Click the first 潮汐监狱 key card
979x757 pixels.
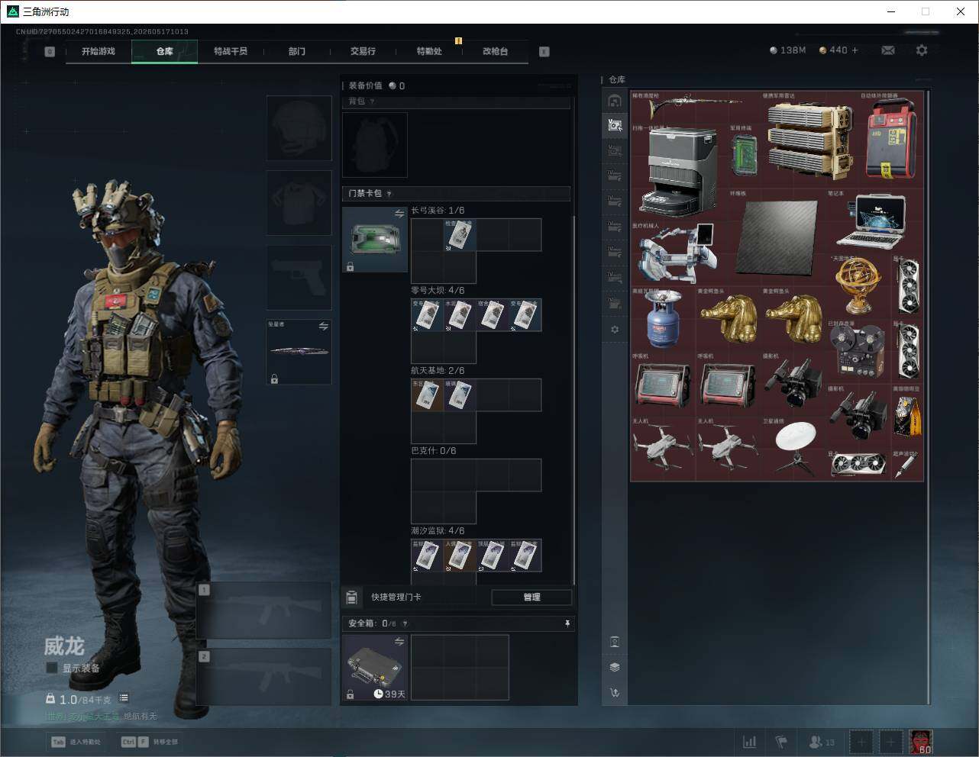pyautogui.click(x=428, y=556)
